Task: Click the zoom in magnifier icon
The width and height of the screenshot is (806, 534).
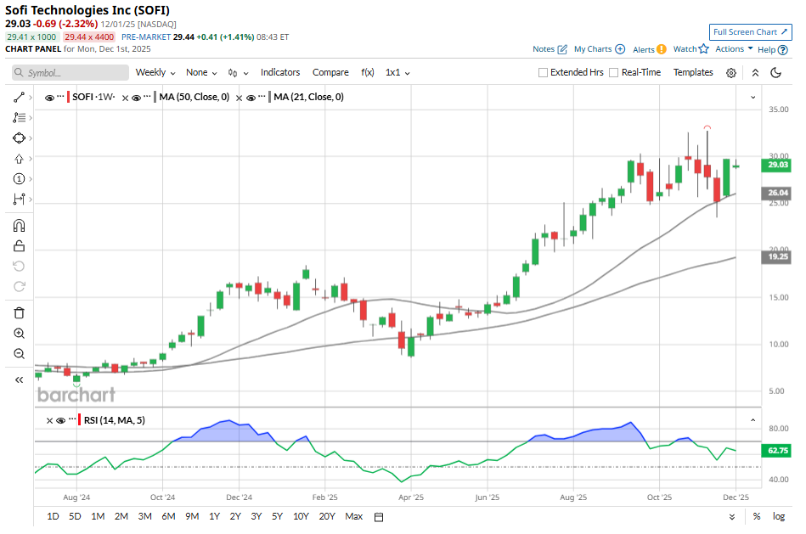Action: (19, 334)
